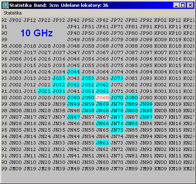The image size is (196, 184).
Task: Click highlighted locator JO44
Action: click(x=73, y=72)
